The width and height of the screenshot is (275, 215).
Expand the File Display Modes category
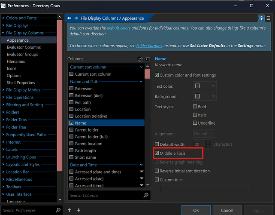coord(3,90)
